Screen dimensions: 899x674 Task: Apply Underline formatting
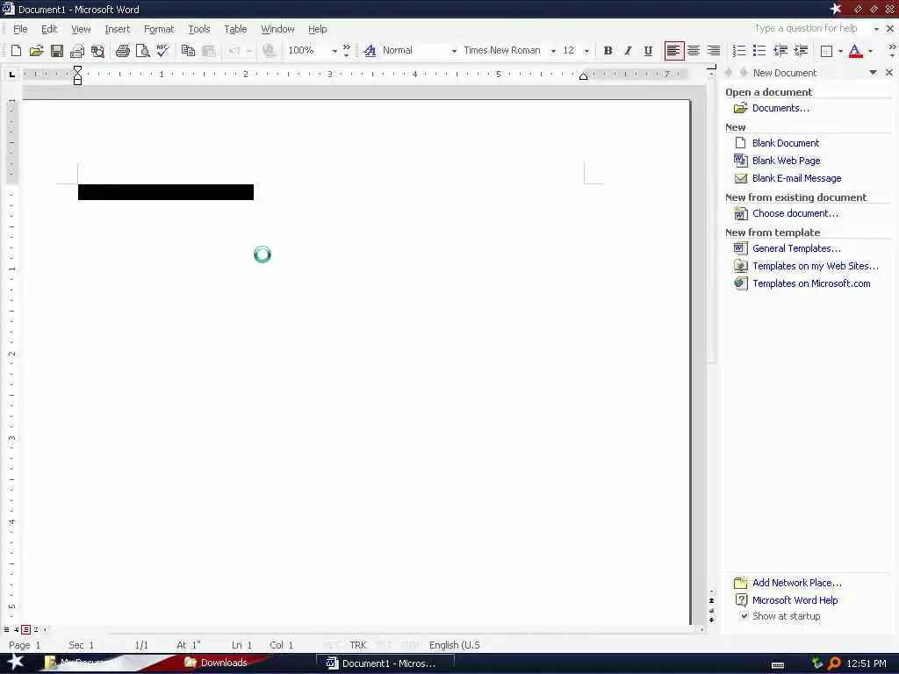click(x=648, y=51)
